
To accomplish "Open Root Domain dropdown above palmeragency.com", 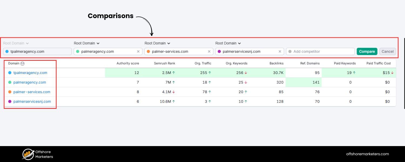I will point(86,43).
